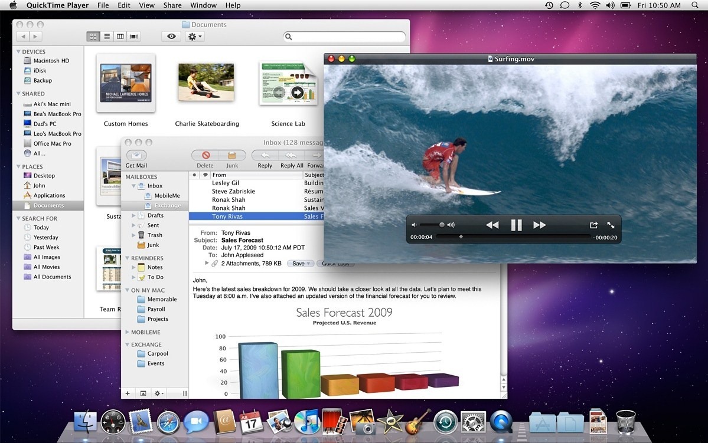Mark the selected message as Junk
The image size is (708, 443).
point(231,156)
